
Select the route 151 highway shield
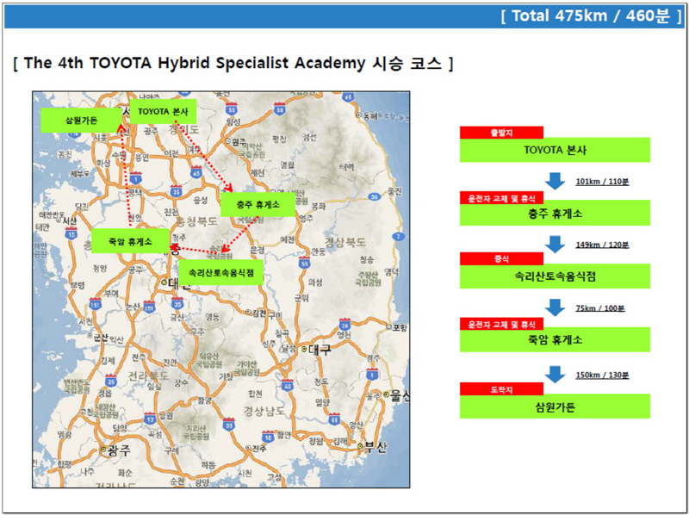coord(95,303)
